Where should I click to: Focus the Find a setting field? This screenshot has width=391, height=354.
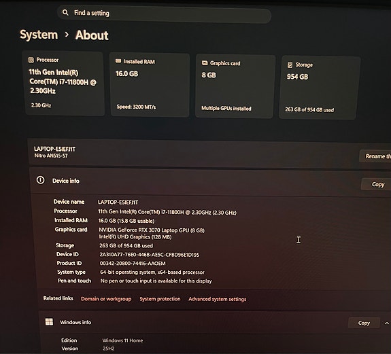click(x=164, y=14)
